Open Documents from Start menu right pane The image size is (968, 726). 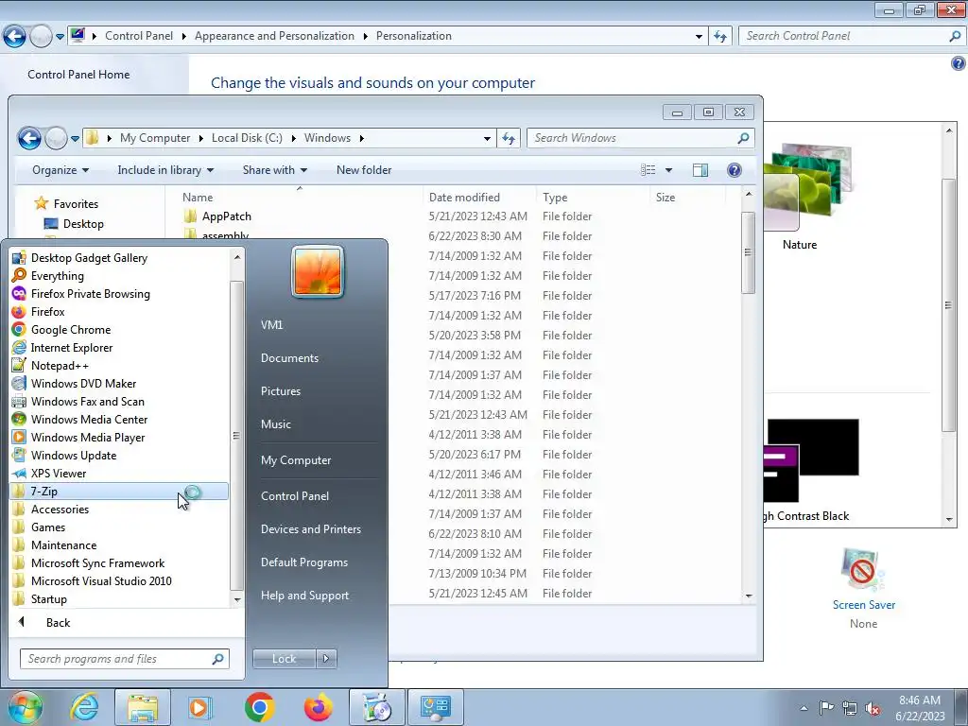coord(289,358)
